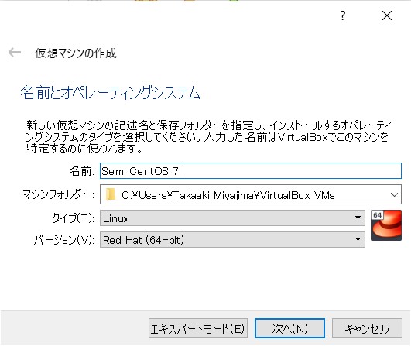Switch to エキスパートモード(E)

pyautogui.click(x=197, y=328)
